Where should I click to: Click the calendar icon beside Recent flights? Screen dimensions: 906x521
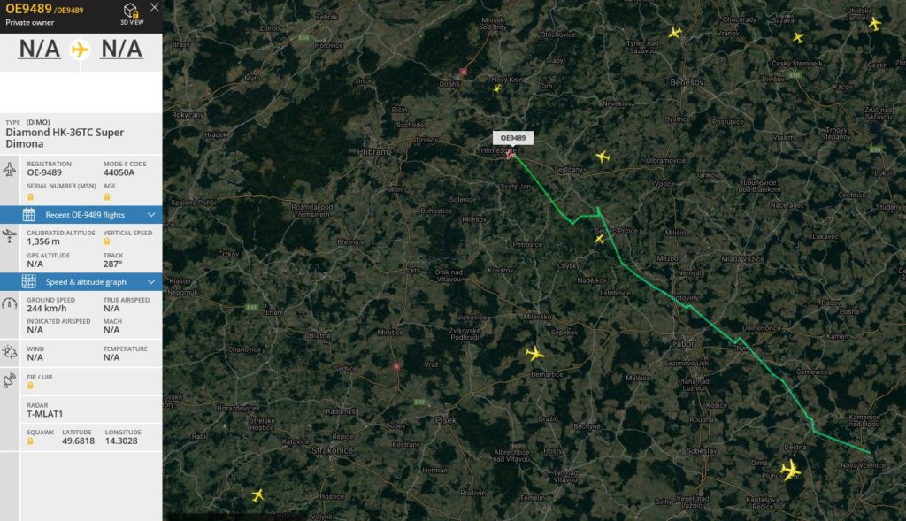(x=29, y=215)
